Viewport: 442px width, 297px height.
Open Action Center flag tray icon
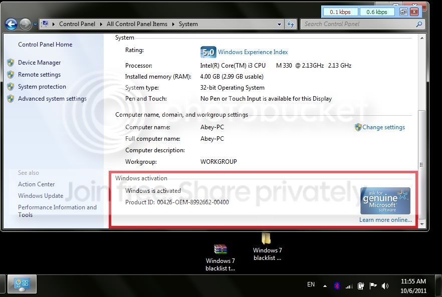tap(373, 285)
